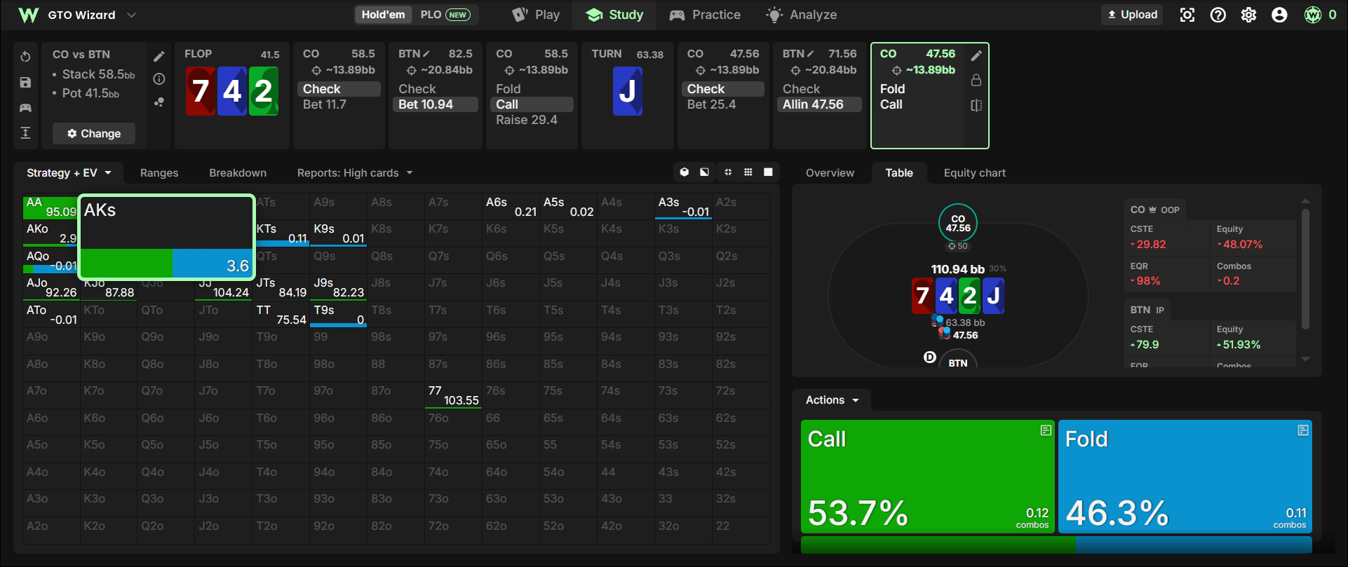The width and height of the screenshot is (1348, 567).
Task: Click the split-compare icon in active CO card
Action: pyautogui.click(x=976, y=105)
